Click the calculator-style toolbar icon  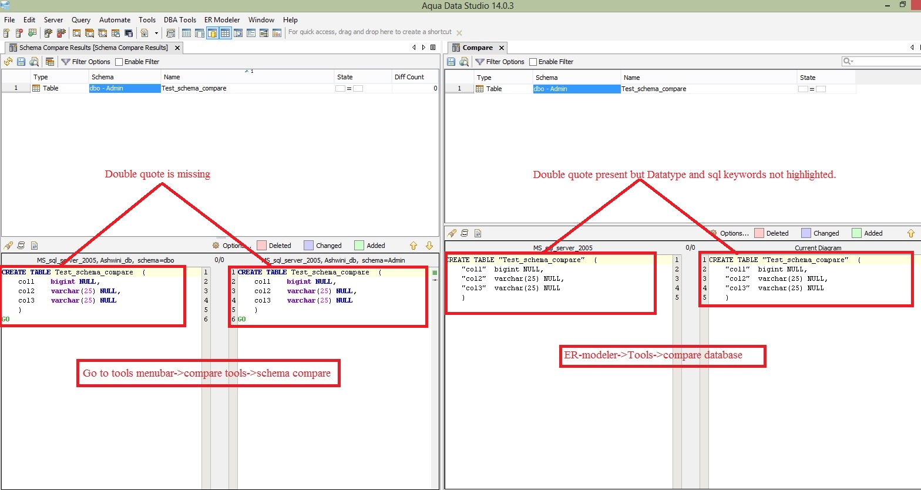(x=170, y=33)
